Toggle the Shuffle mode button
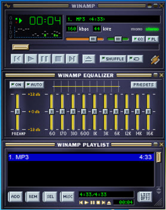166x210 pixels. pos(113,59)
